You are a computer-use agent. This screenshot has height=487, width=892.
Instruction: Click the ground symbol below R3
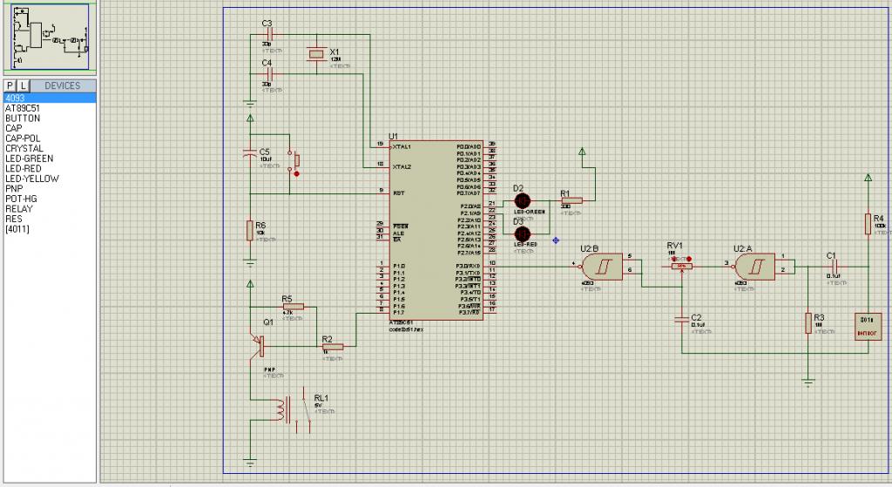click(x=808, y=382)
